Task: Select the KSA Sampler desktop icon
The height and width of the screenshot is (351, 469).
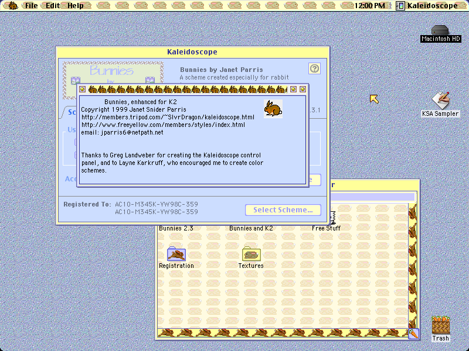Action: 440,105
